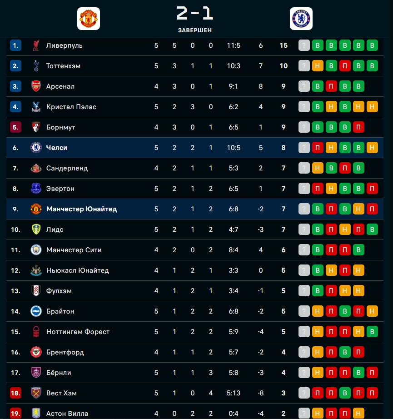Click last green В badge for Лидс
This screenshot has height=419, width=393.
point(372,229)
